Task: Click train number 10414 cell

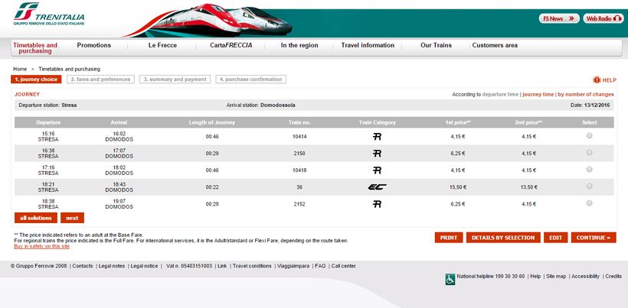Action: point(299,137)
